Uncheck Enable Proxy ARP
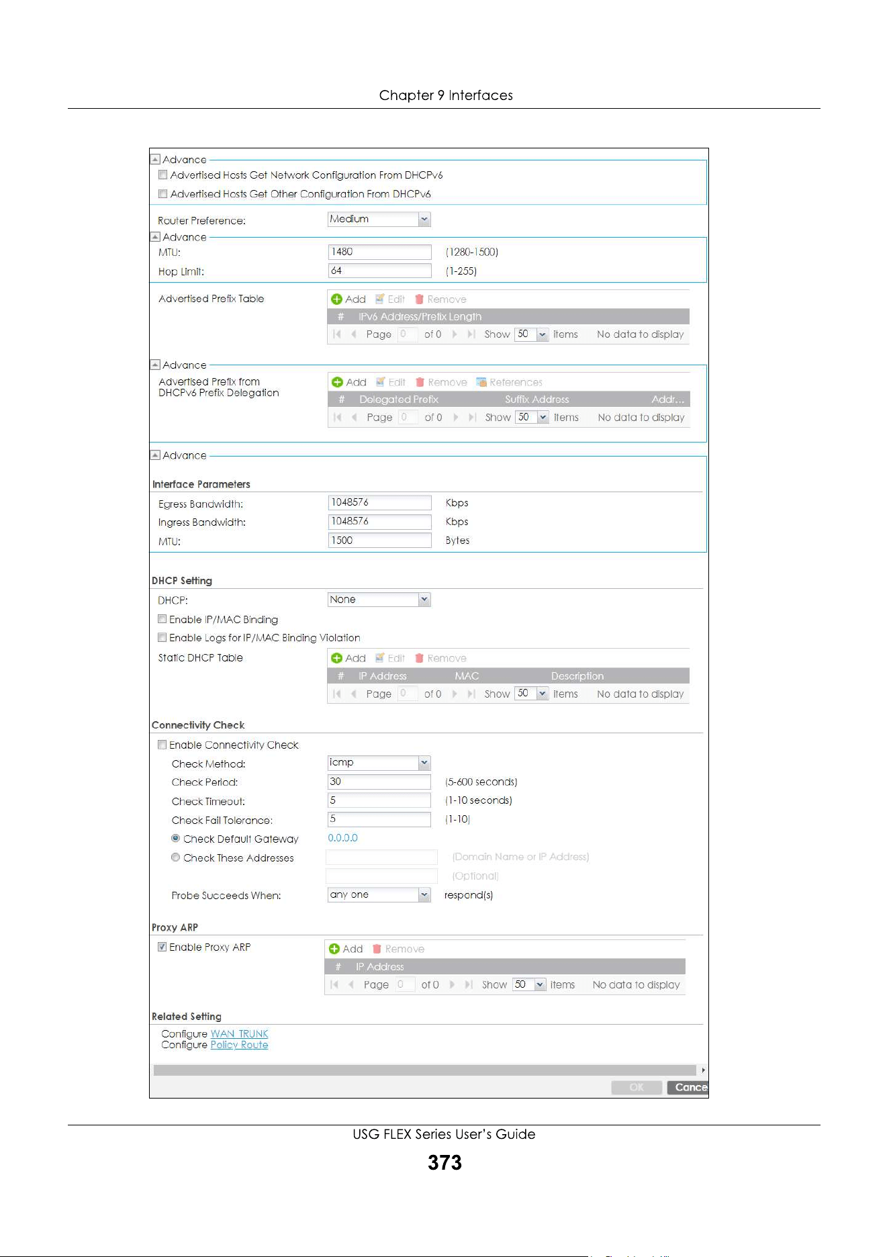889x1257 pixels. tap(162, 947)
